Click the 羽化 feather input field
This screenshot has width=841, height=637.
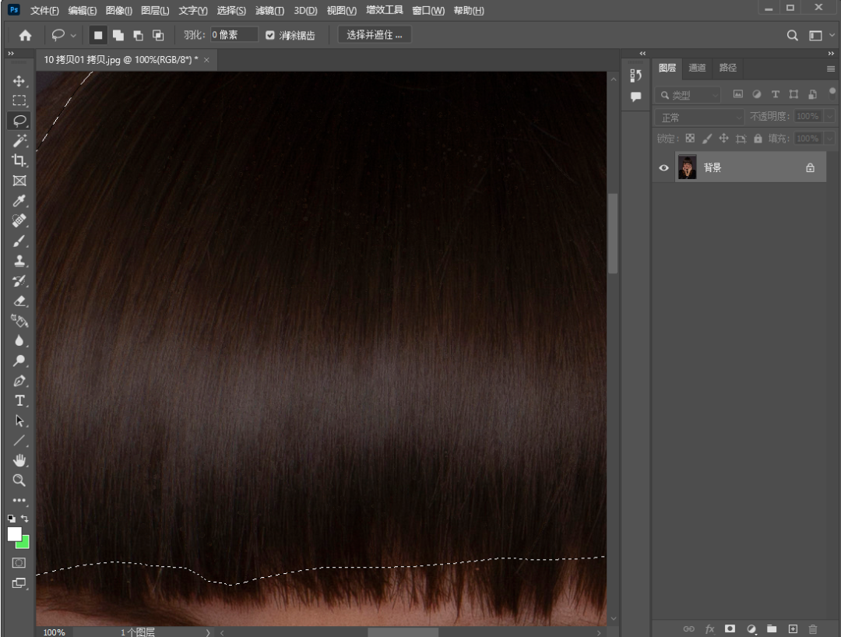pos(234,35)
